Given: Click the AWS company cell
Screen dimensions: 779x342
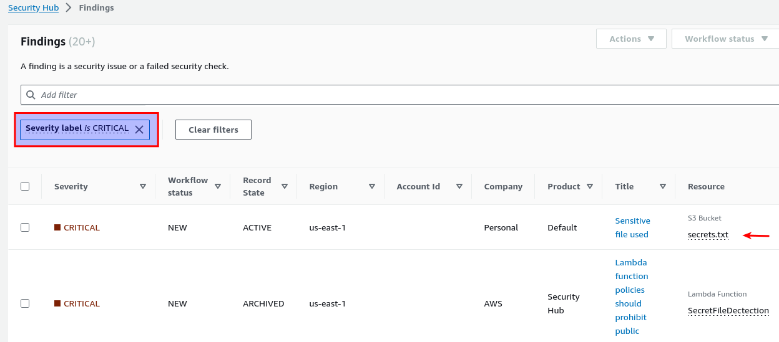Looking at the screenshot, I should pyautogui.click(x=493, y=303).
